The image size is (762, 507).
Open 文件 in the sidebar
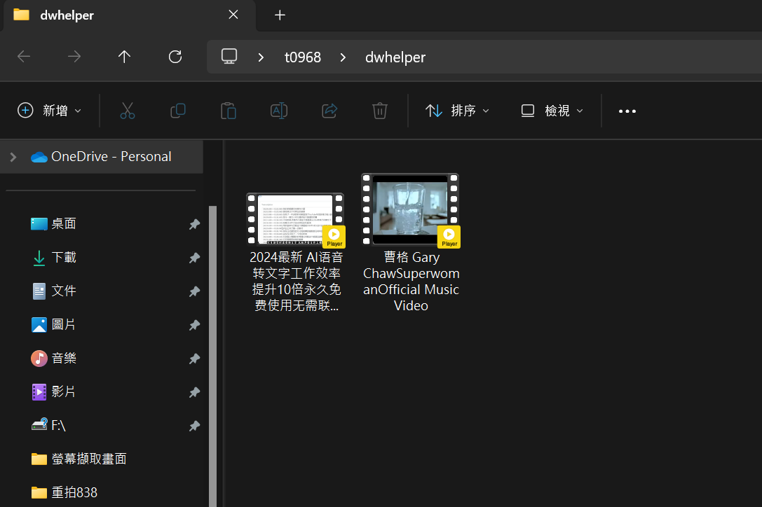coord(64,291)
